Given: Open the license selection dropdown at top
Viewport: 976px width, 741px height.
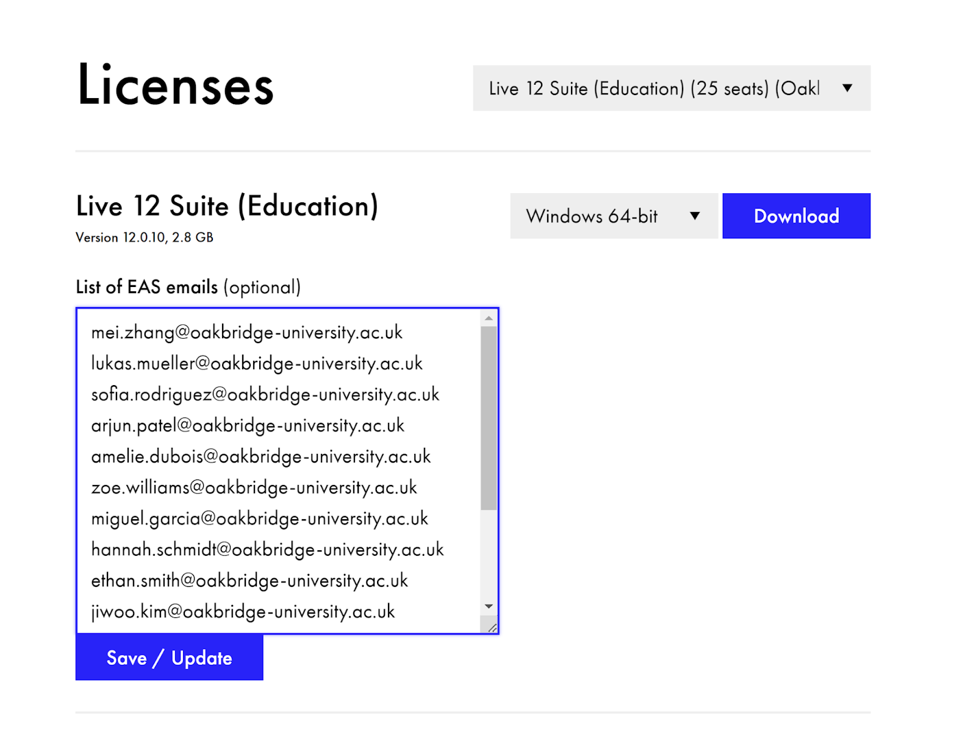Looking at the screenshot, I should coord(672,88).
